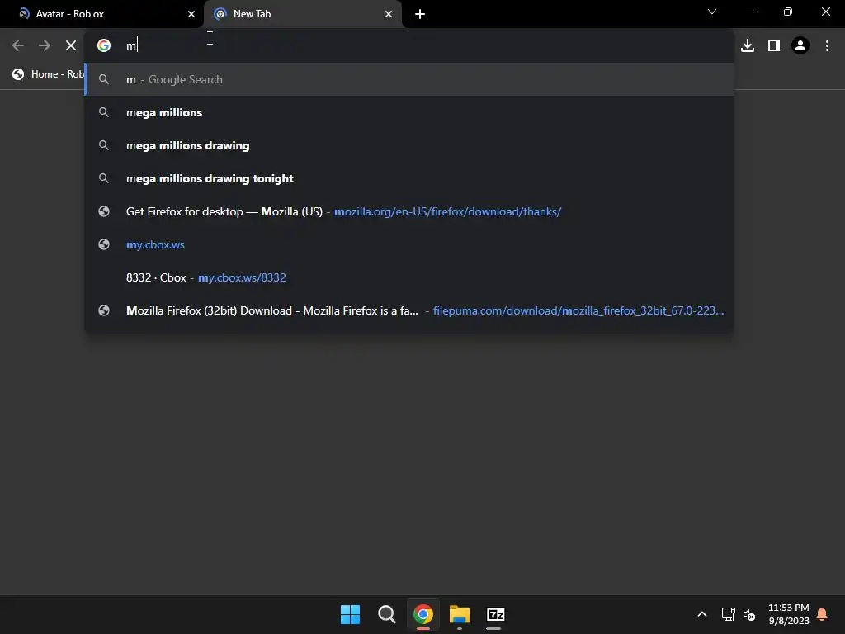Viewport: 845px width, 634px height.
Task: Focus the address bar text field
Action: [x=409, y=45]
